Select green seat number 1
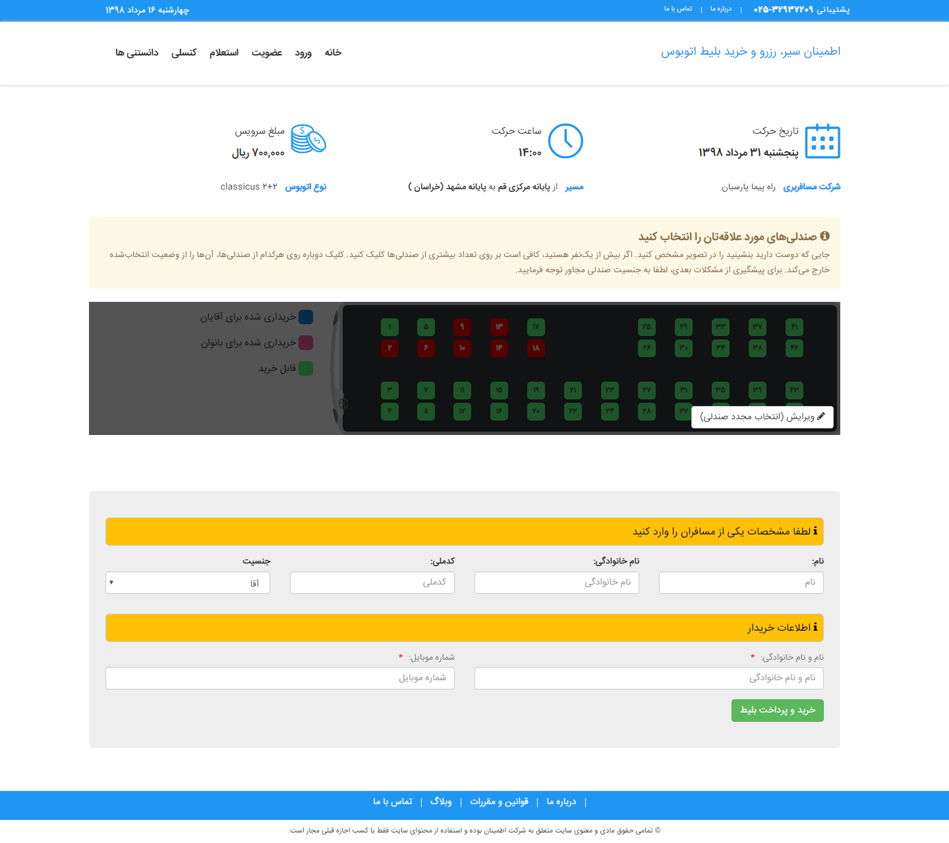Viewport: 949px width, 843px height. tap(389, 327)
